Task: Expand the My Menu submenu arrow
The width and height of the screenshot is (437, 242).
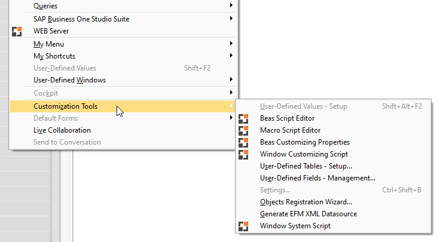Action: point(231,44)
